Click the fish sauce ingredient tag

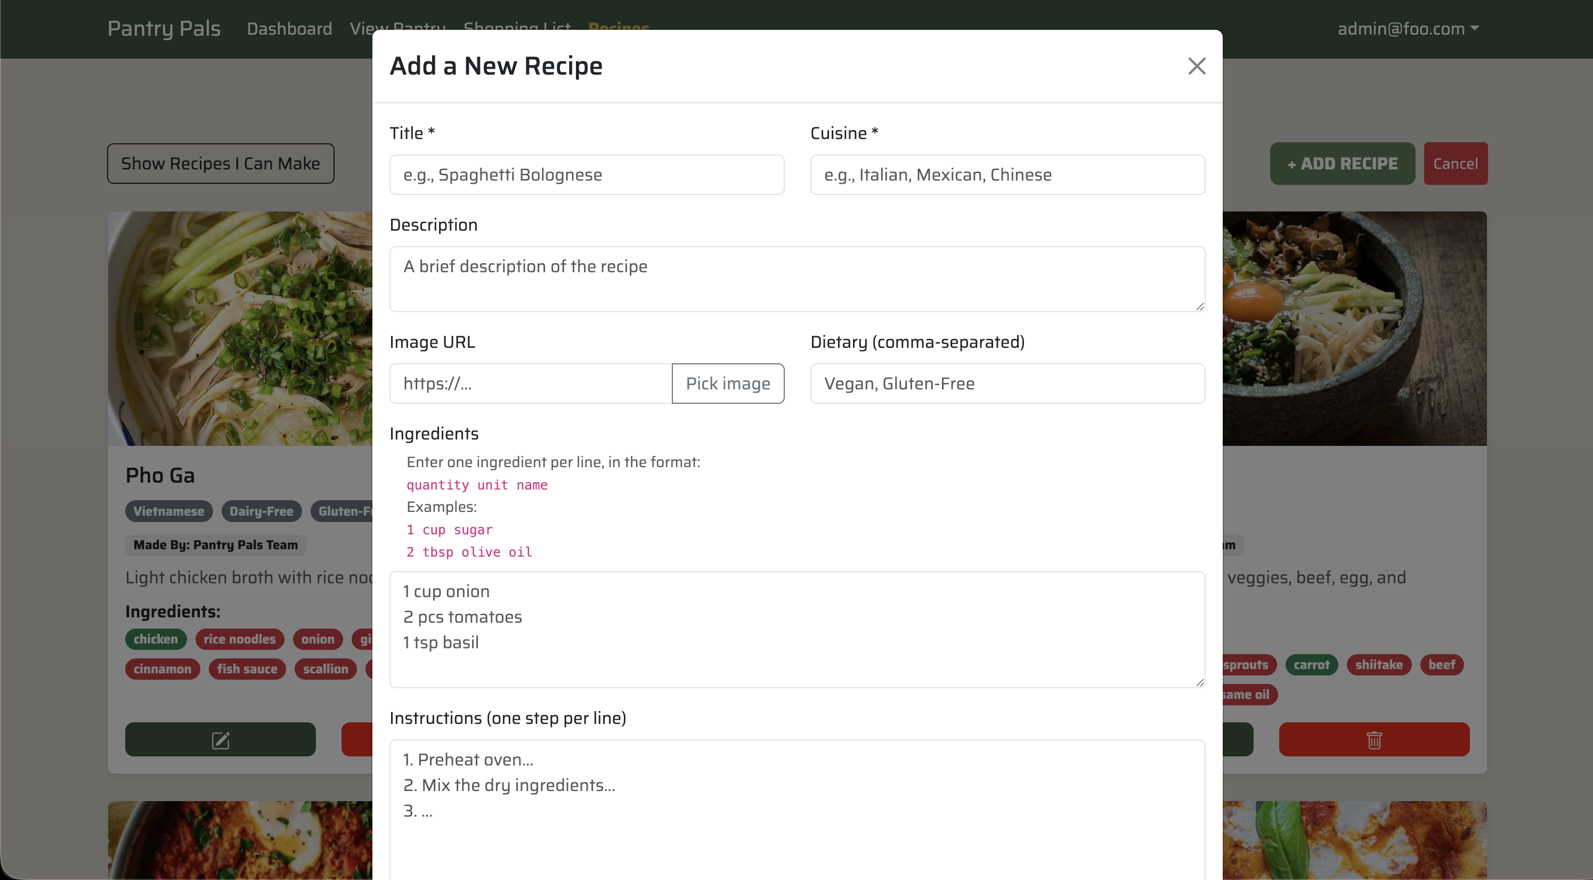pos(247,669)
